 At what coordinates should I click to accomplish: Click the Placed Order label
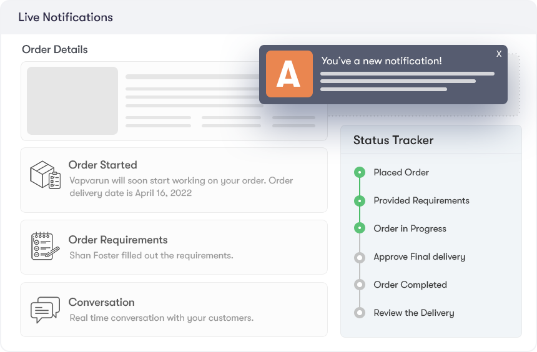[x=401, y=172]
